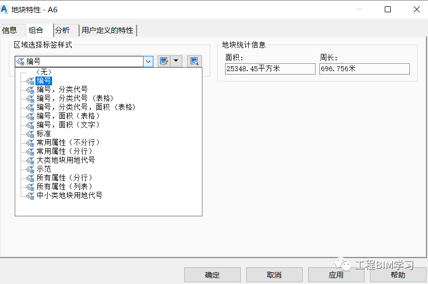This screenshot has height=284, width=428.
Task: Select 所有属性（列表） style
Action: click(x=65, y=186)
